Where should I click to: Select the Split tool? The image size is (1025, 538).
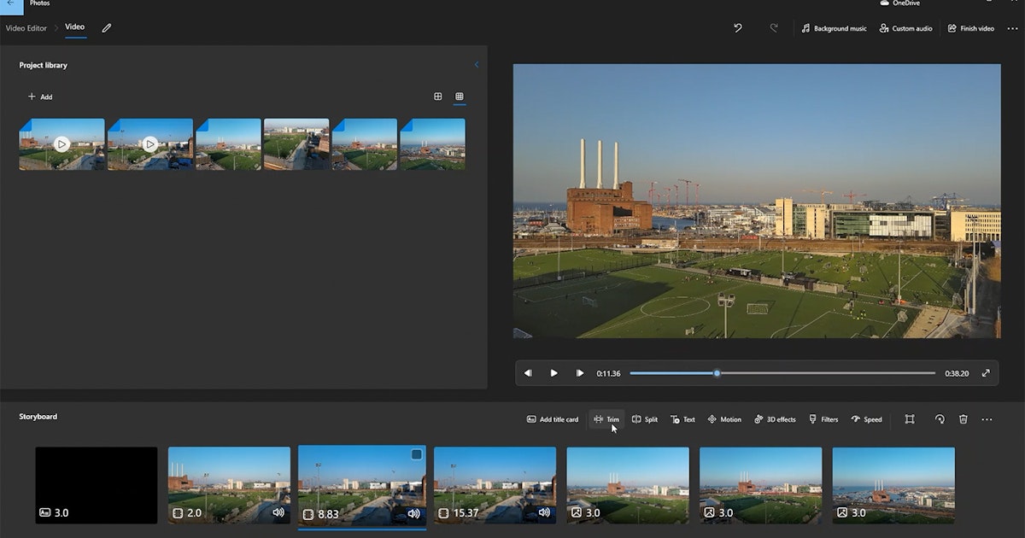pos(645,419)
